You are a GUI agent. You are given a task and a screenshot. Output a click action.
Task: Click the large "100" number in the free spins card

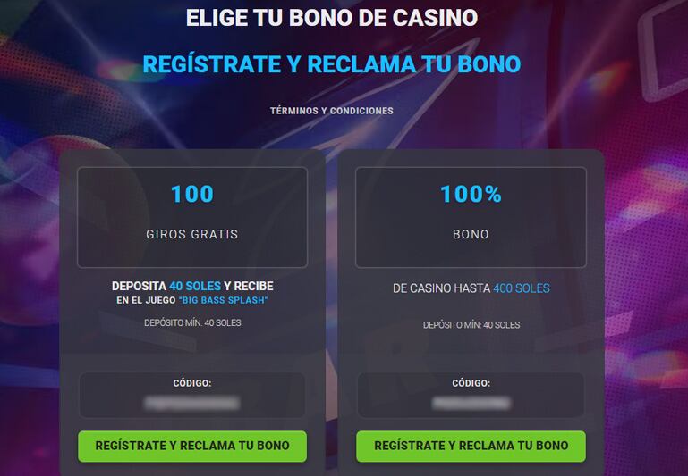point(192,194)
